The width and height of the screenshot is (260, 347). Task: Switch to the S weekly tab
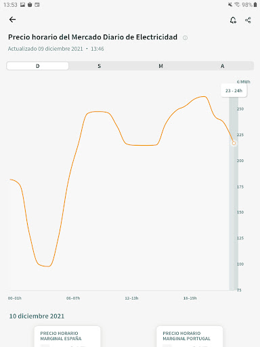coord(99,66)
